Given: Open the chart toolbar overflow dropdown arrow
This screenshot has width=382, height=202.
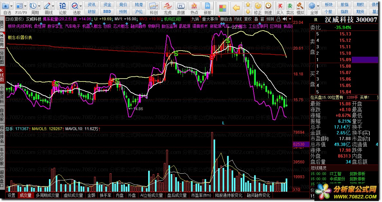Looking at the screenshot, I should coord(290,19).
